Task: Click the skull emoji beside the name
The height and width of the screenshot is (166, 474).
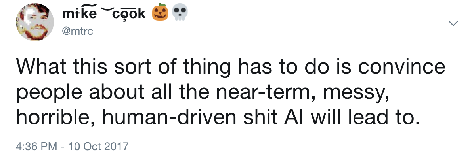Action: 180,12
